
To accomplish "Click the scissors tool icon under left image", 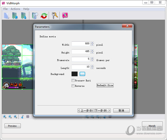I will 22,116.
